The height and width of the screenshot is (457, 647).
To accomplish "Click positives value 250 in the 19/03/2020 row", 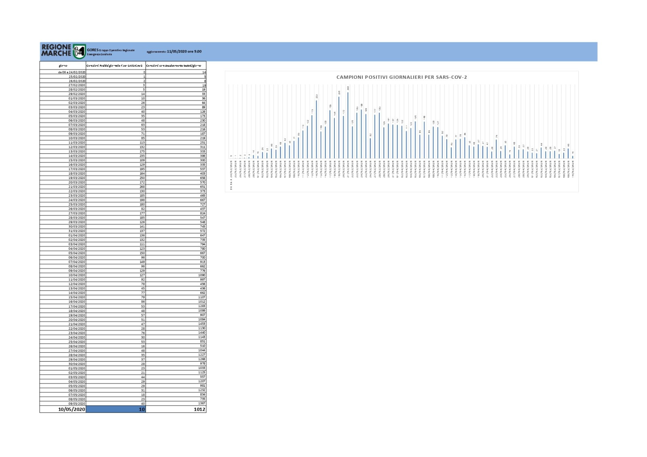I will coord(116,178).
